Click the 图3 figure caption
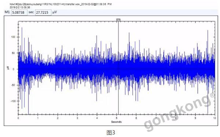This screenshot has width=220, height=137. pos(111,132)
